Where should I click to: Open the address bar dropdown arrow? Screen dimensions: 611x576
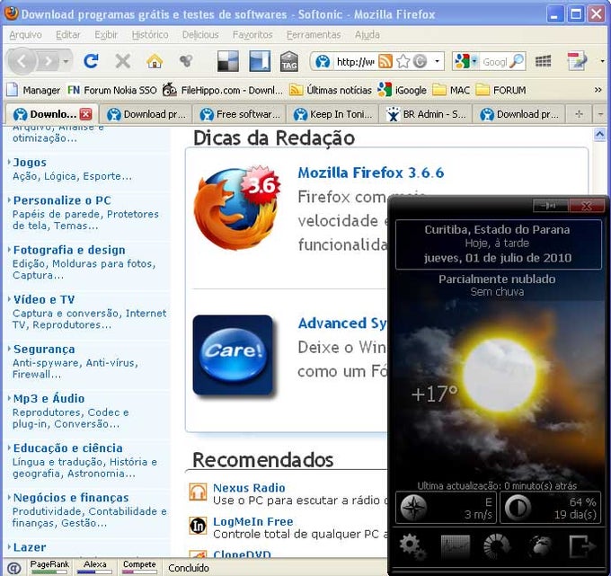click(x=438, y=61)
